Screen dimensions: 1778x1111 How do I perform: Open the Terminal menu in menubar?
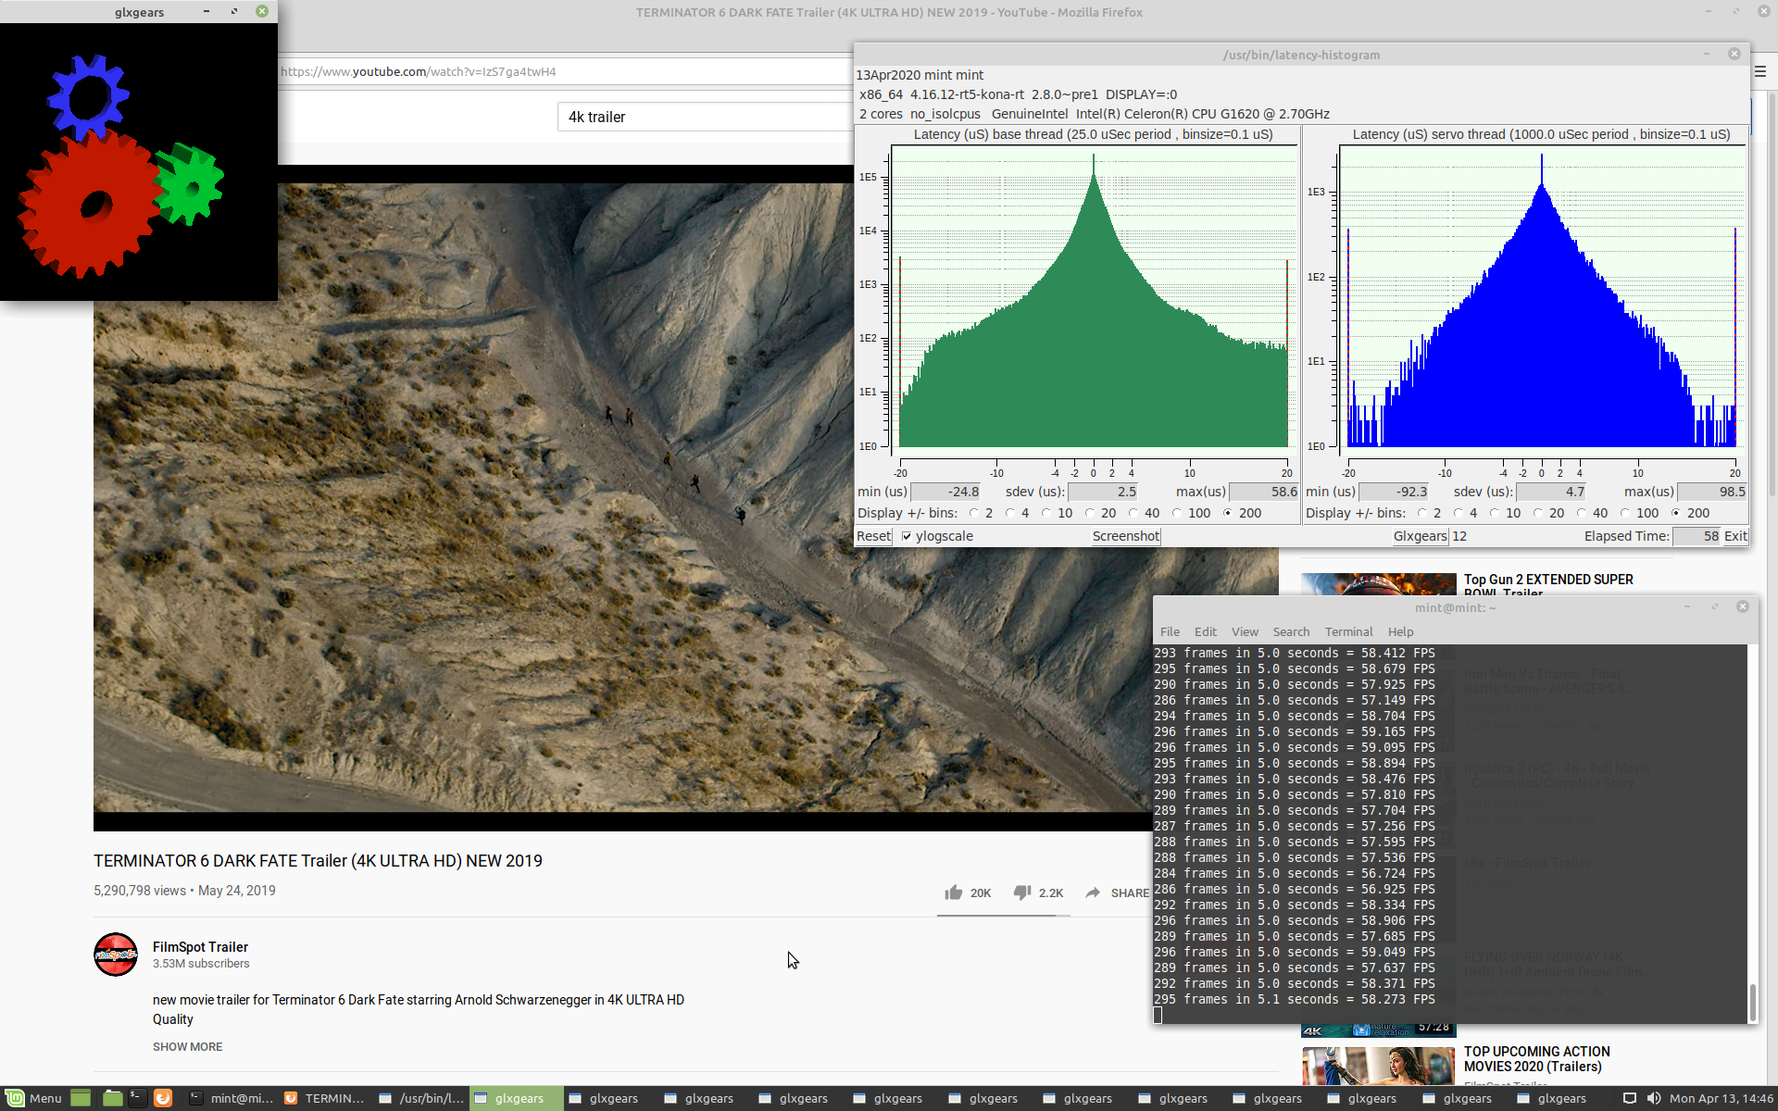pyautogui.click(x=1348, y=631)
